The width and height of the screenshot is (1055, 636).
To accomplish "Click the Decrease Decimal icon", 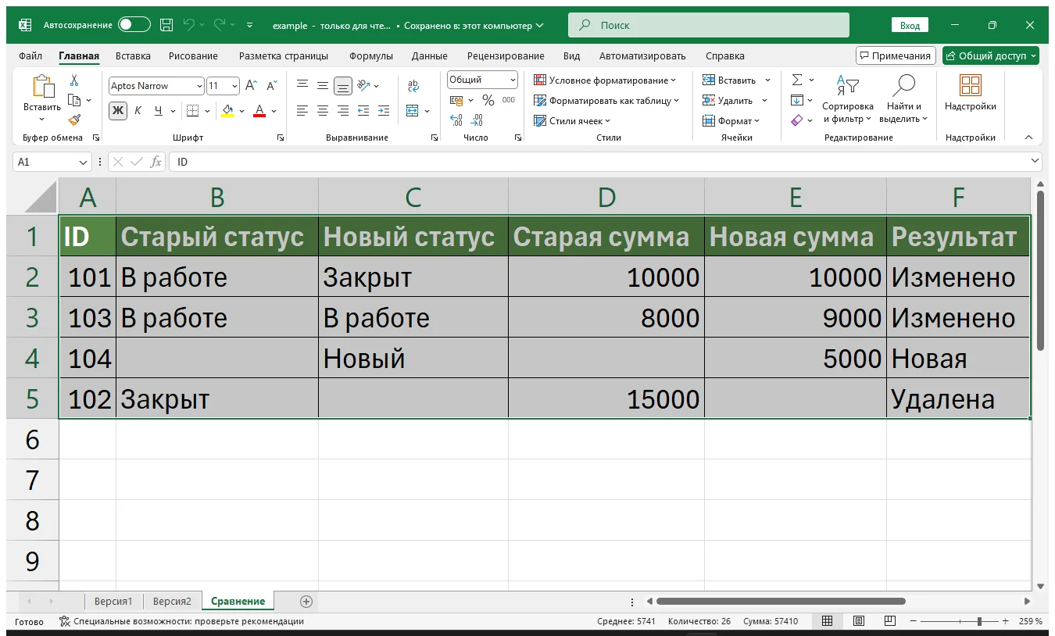I will click(477, 120).
